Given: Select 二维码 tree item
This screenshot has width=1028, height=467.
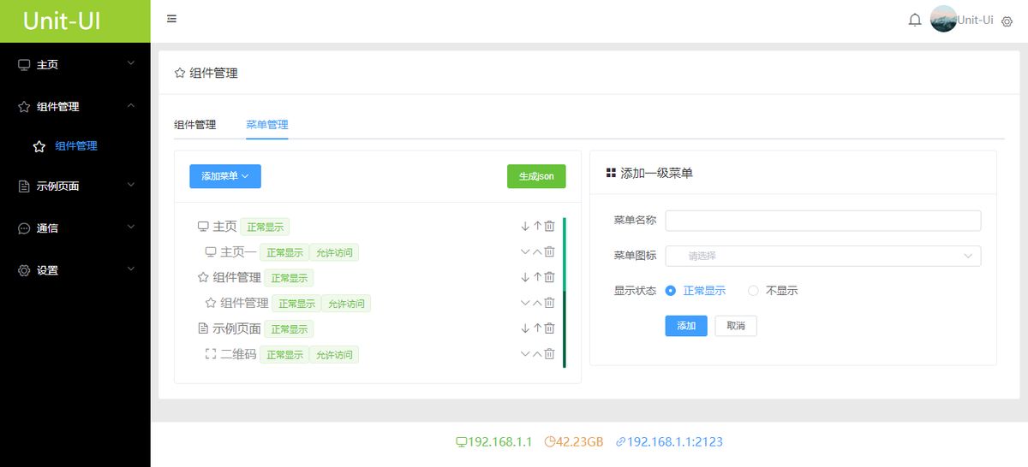Looking at the screenshot, I should [x=238, y=354].
